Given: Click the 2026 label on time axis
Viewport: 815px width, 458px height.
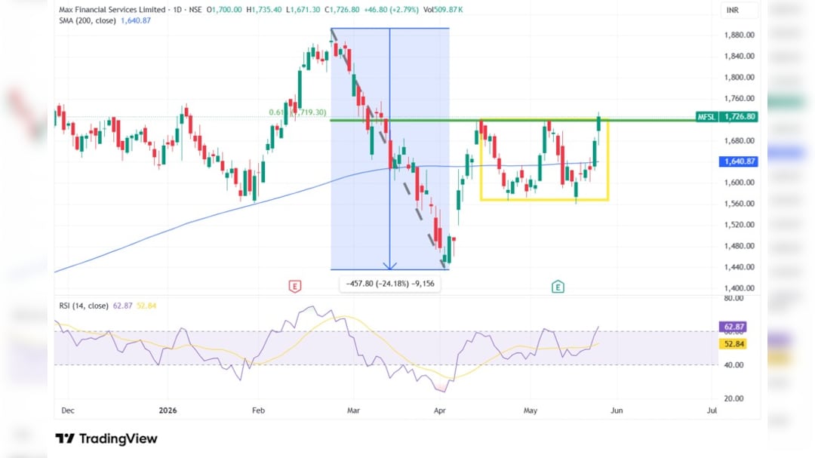Looking at the screenshot, I should pyautogui.click(x=168, y=410).
